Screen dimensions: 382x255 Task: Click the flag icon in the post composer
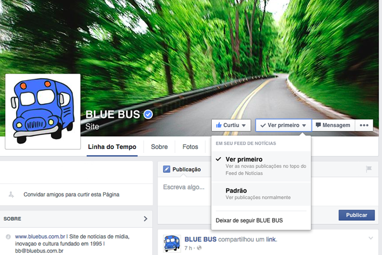coord(369,169)
